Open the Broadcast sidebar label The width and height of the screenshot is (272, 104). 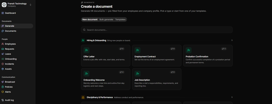[x=10, y=82]
